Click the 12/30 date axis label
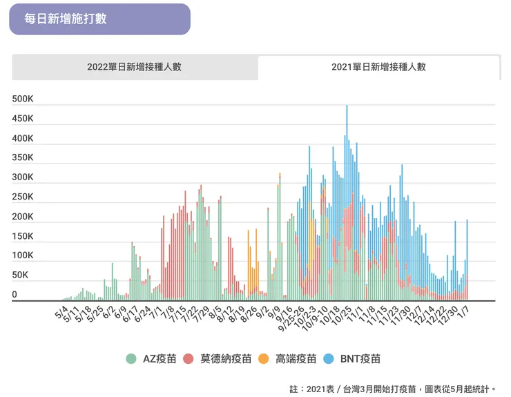This screenshot has width=511, height=397. pos(448,316)
